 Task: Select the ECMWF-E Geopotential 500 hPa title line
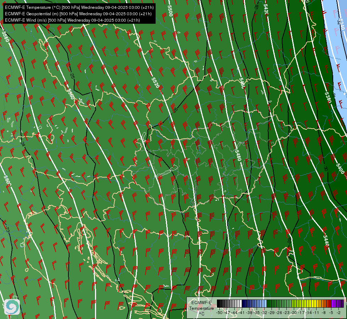pos(78,14)
